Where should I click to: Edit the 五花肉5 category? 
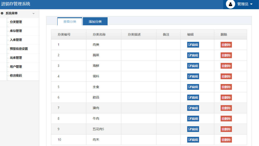pos(193,129)
